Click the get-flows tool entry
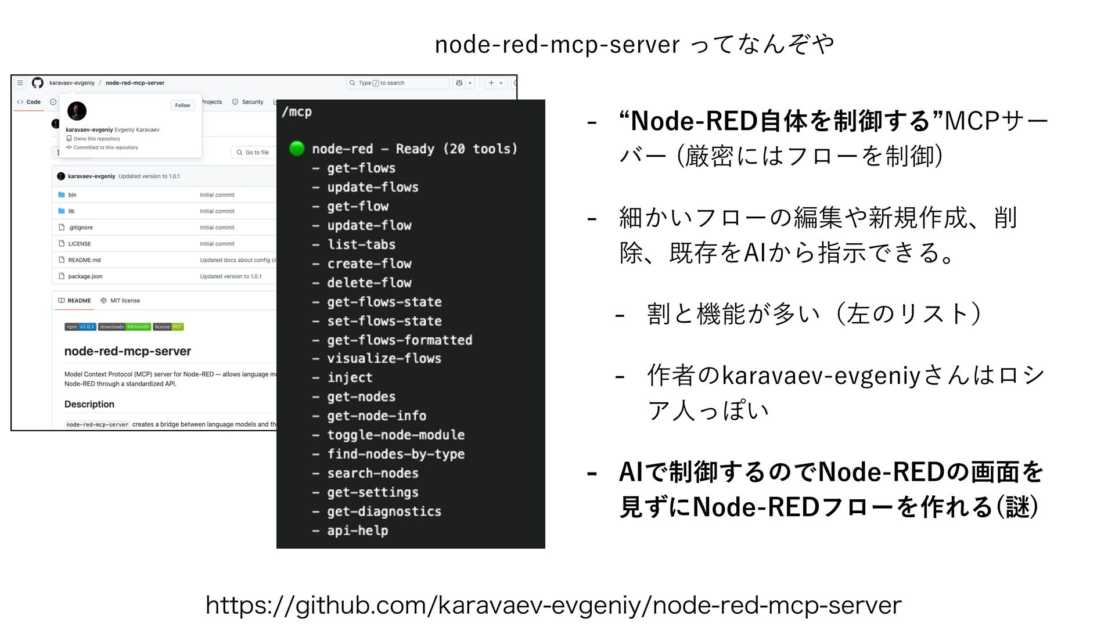Viewport: 1115px width, 627px height. tap(361, 168)
